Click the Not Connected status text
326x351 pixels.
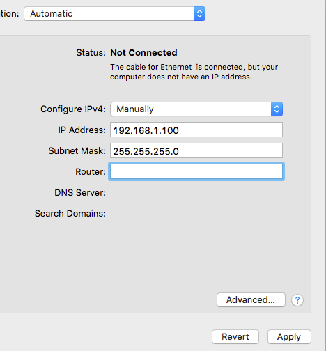(x=143, y=53)
